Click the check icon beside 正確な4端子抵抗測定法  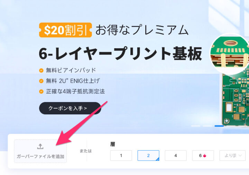tap(41, 91)
